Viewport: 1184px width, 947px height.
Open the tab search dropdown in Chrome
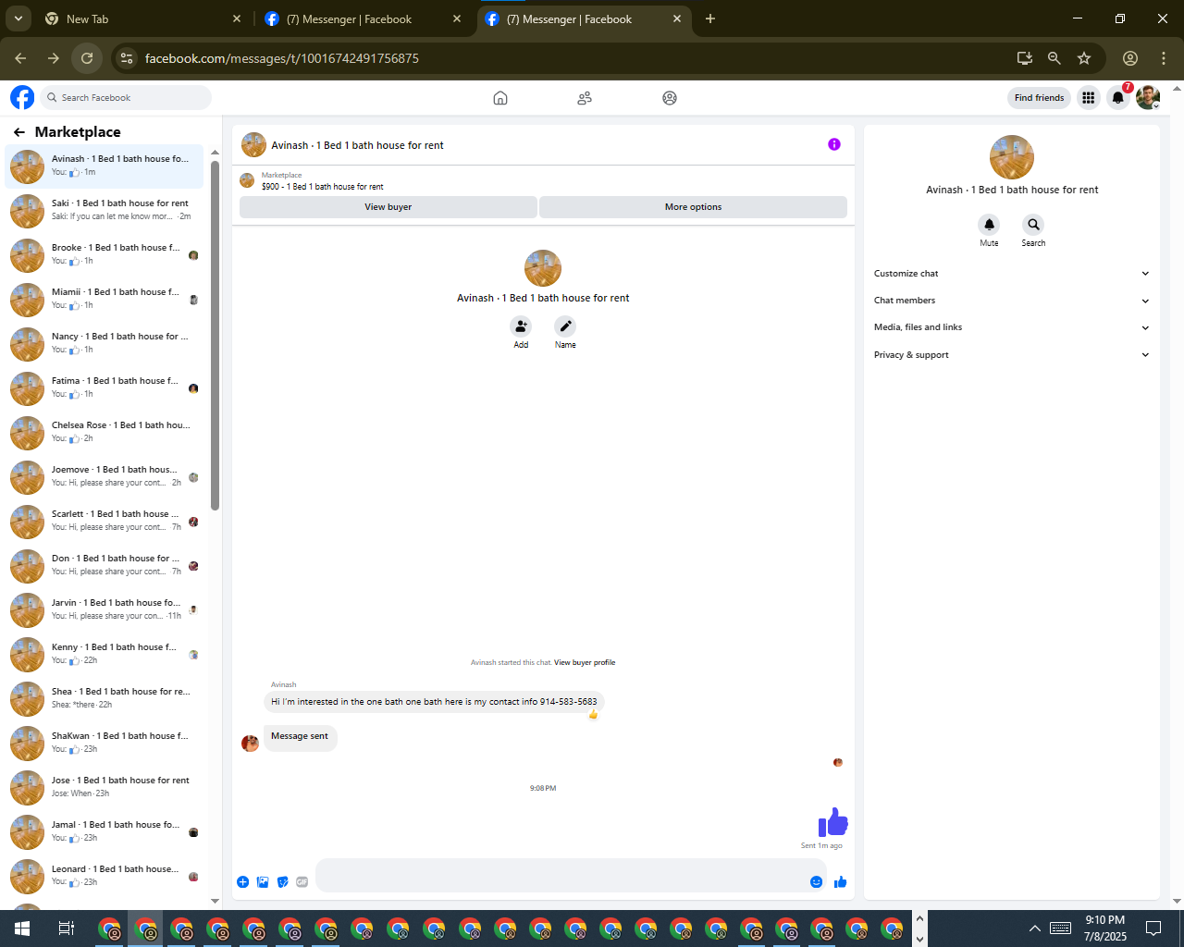pyautogui.click(x=18, y=18)
